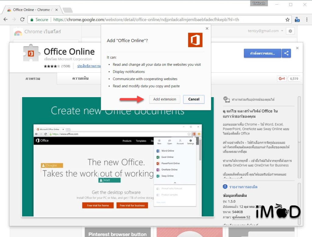Switch to the ภาพรวม tab

click(33, 78)
